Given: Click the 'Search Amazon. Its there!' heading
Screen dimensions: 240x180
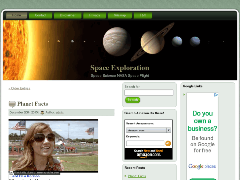Looking at the screenshot, I should [144, 113].
